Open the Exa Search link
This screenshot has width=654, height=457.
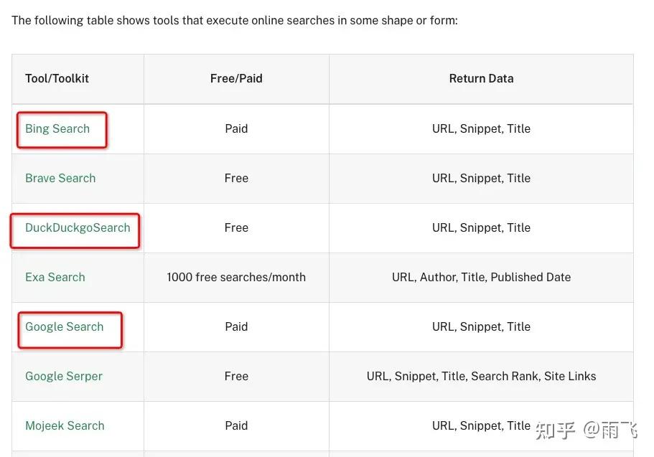pos(55,278)
